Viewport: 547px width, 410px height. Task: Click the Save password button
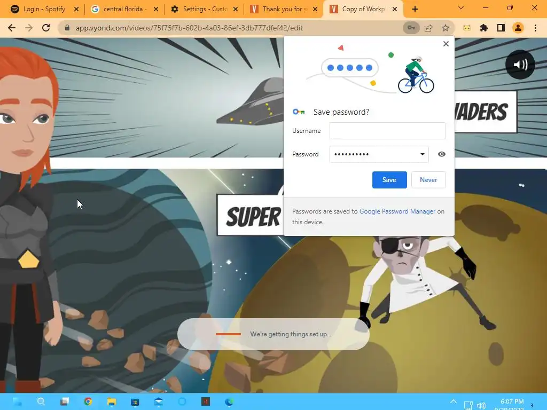pyautogui.click(x=389, y=180)
